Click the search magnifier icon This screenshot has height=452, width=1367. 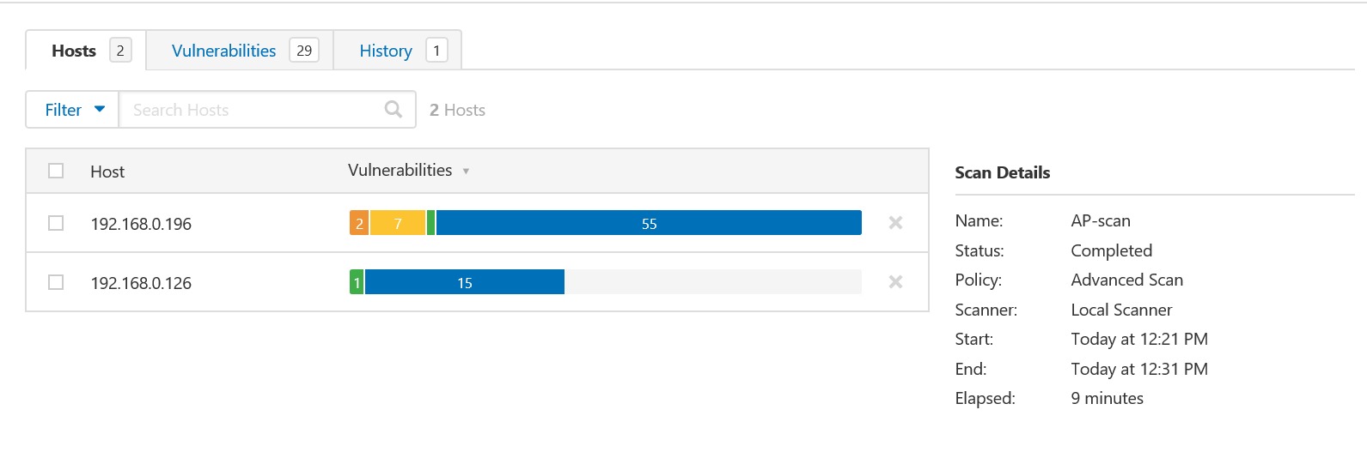(x=394, y=109)
